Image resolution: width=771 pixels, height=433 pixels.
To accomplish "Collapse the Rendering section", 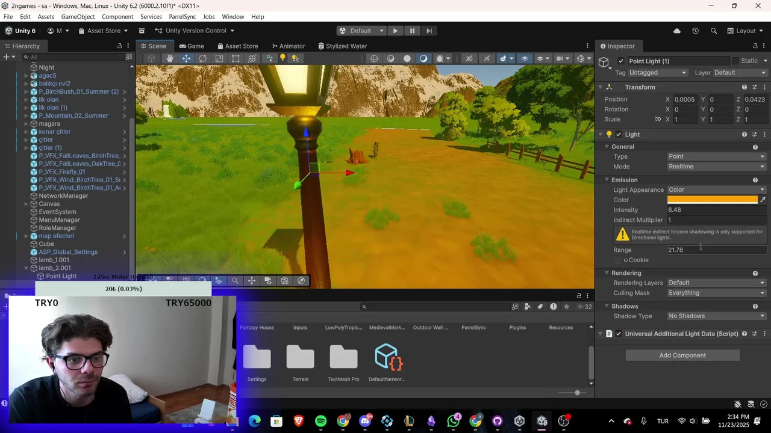I will [607, 273].
